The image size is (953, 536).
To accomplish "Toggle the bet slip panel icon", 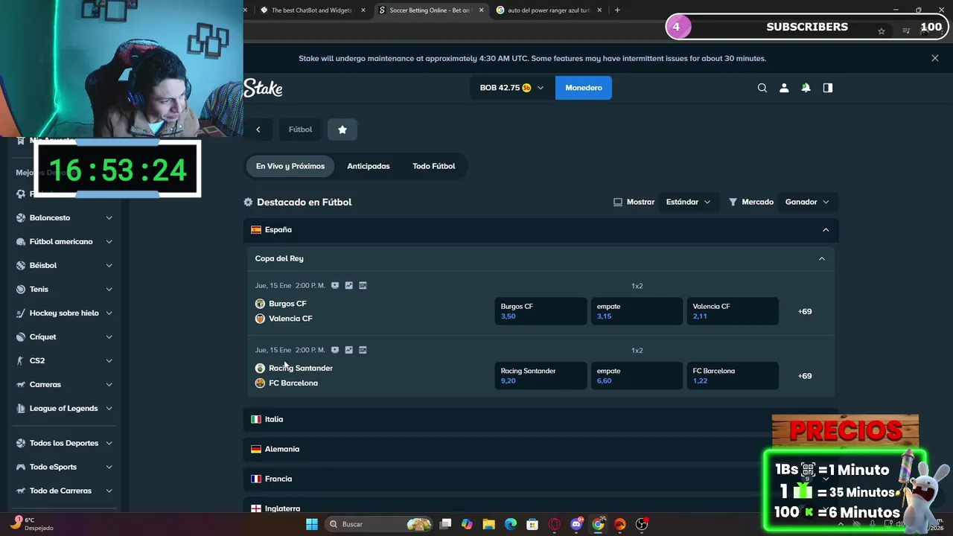I will 827,88.
